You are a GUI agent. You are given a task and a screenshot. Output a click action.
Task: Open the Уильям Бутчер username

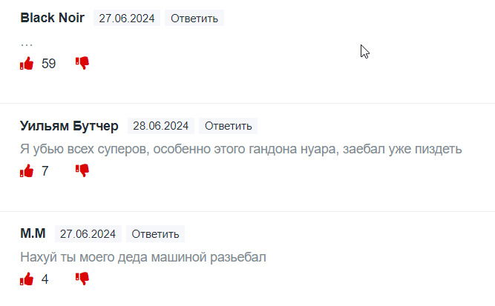point(70,126)
